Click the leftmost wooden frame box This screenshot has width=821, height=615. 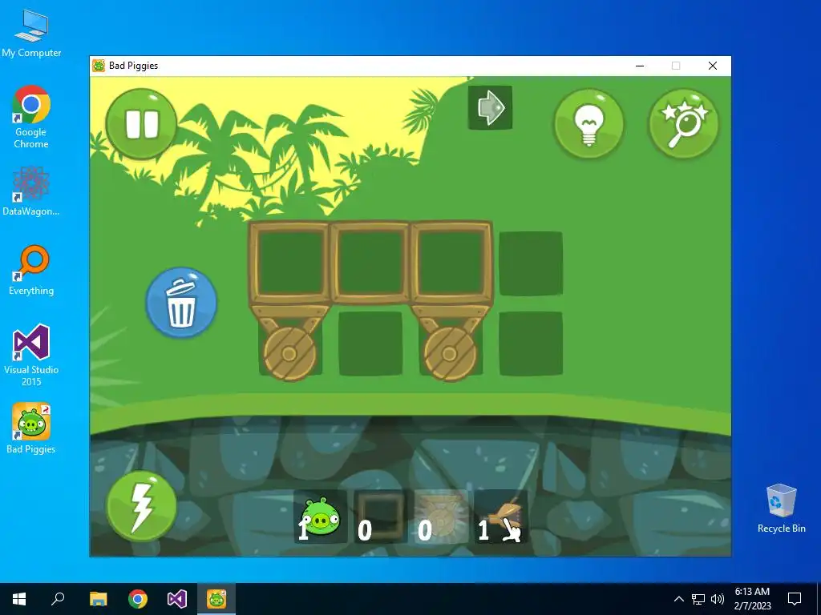289,263
